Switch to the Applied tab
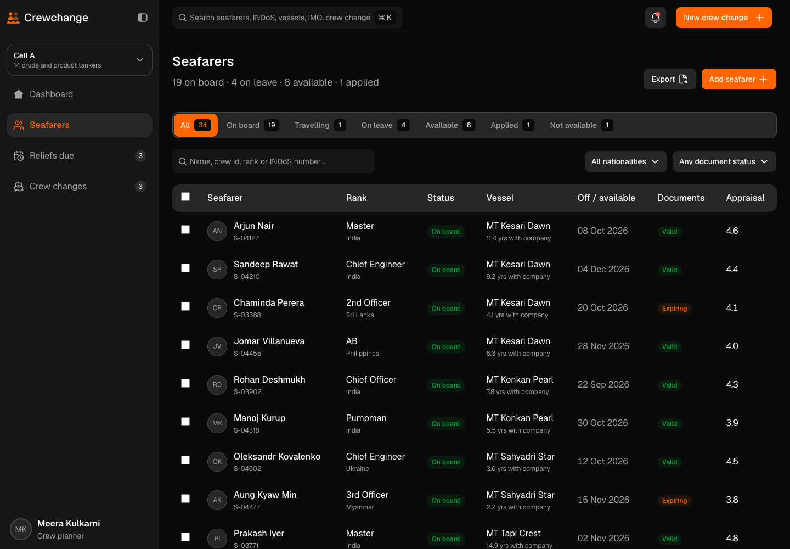 512,125
